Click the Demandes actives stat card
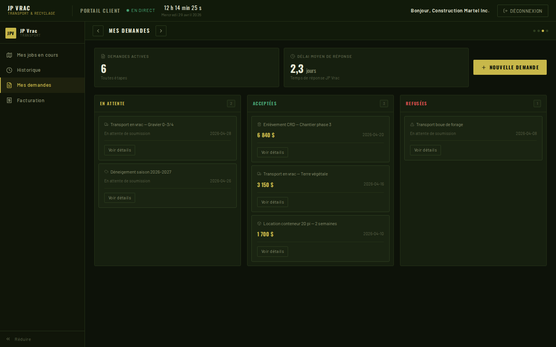The image size is (556, 347). pos(186,67)
